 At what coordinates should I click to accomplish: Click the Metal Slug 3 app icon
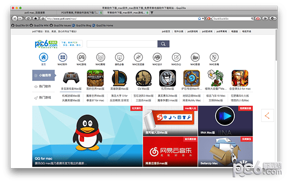coord(240,78)
